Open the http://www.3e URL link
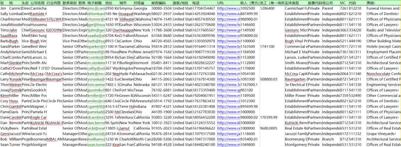401x147 pixels. [x=229, y=85]
